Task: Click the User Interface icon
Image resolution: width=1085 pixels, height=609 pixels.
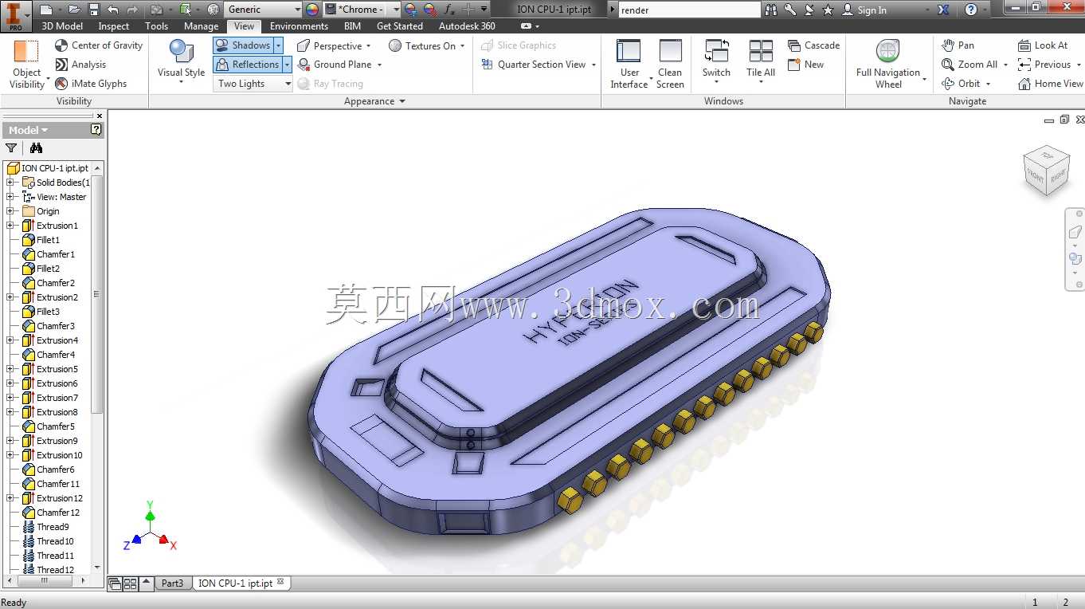Action: click(629, 51)
